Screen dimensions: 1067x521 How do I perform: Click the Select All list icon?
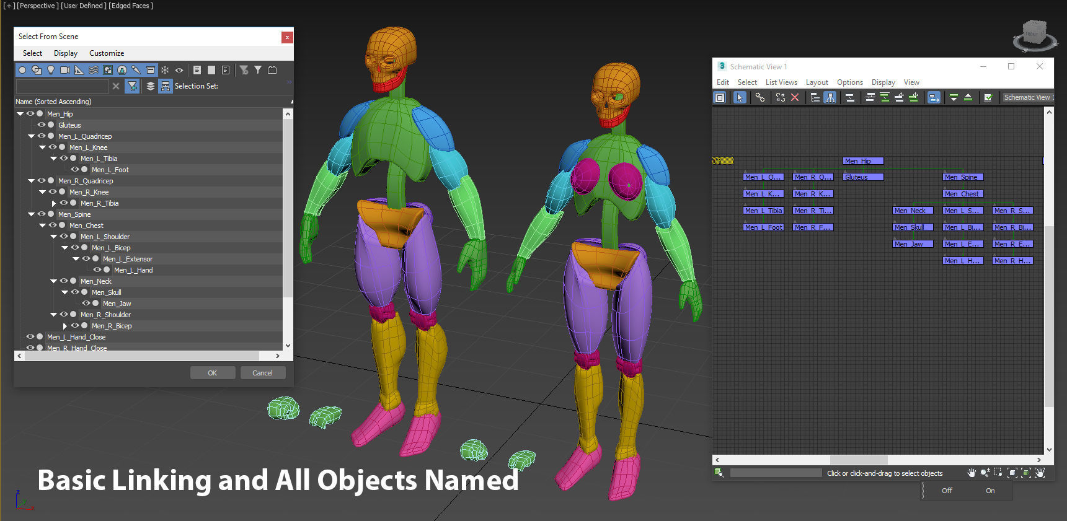(x=197, y=70)
